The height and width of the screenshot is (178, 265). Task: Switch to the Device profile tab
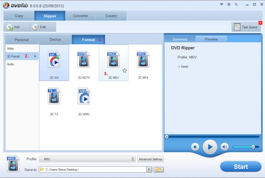pyautogui.click(x=55, y=40)
